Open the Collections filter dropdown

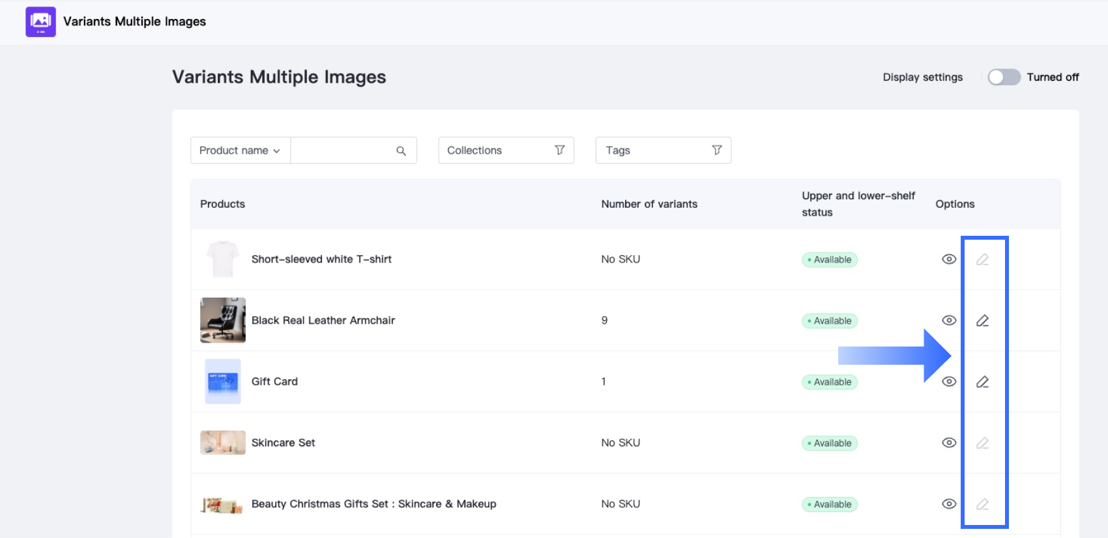pos(506,150)
